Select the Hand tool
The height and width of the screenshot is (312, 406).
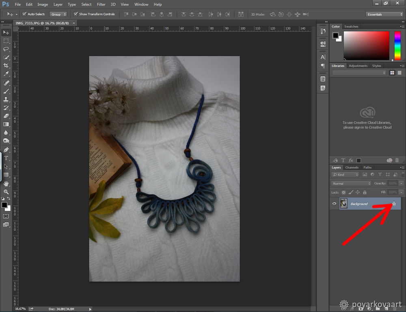click(x=6, y=184)
